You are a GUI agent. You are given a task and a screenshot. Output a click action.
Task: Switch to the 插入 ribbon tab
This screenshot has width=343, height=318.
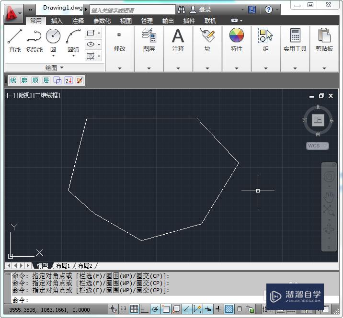(x=57, y=21)
